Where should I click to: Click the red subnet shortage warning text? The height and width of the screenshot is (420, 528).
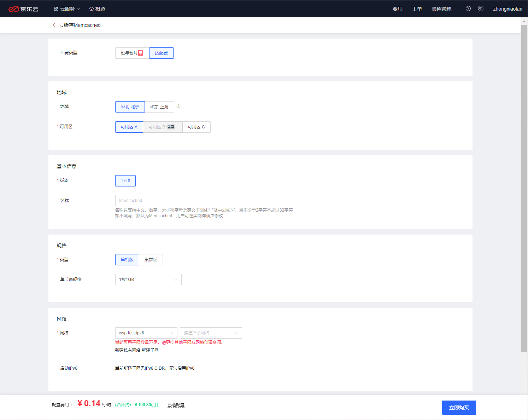[x=170, y=343]
